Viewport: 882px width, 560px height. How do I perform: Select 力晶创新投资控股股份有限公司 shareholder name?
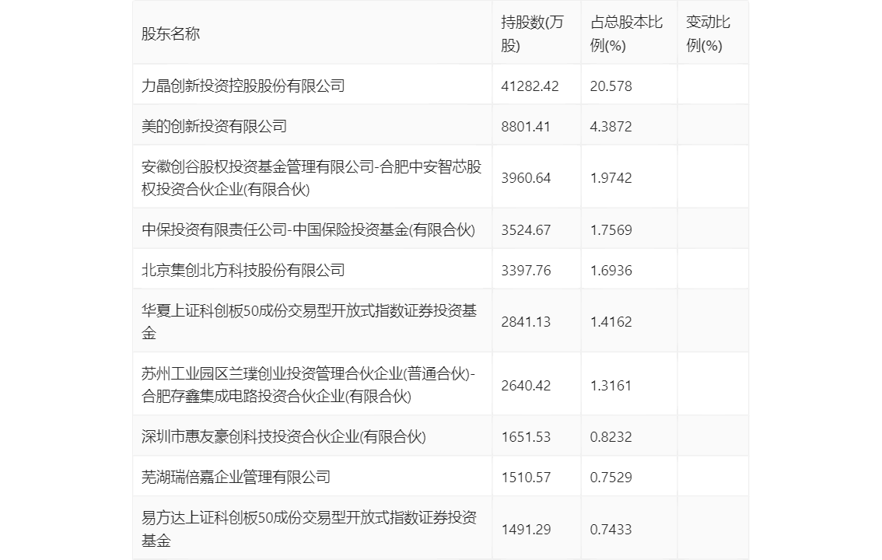(243, 86)
